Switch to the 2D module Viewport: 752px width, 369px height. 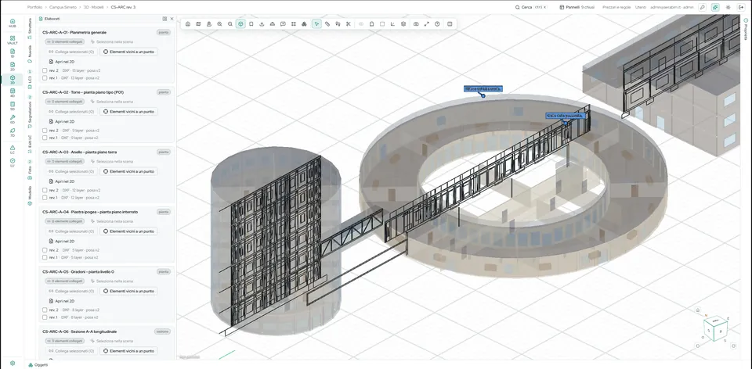[13, 66]
